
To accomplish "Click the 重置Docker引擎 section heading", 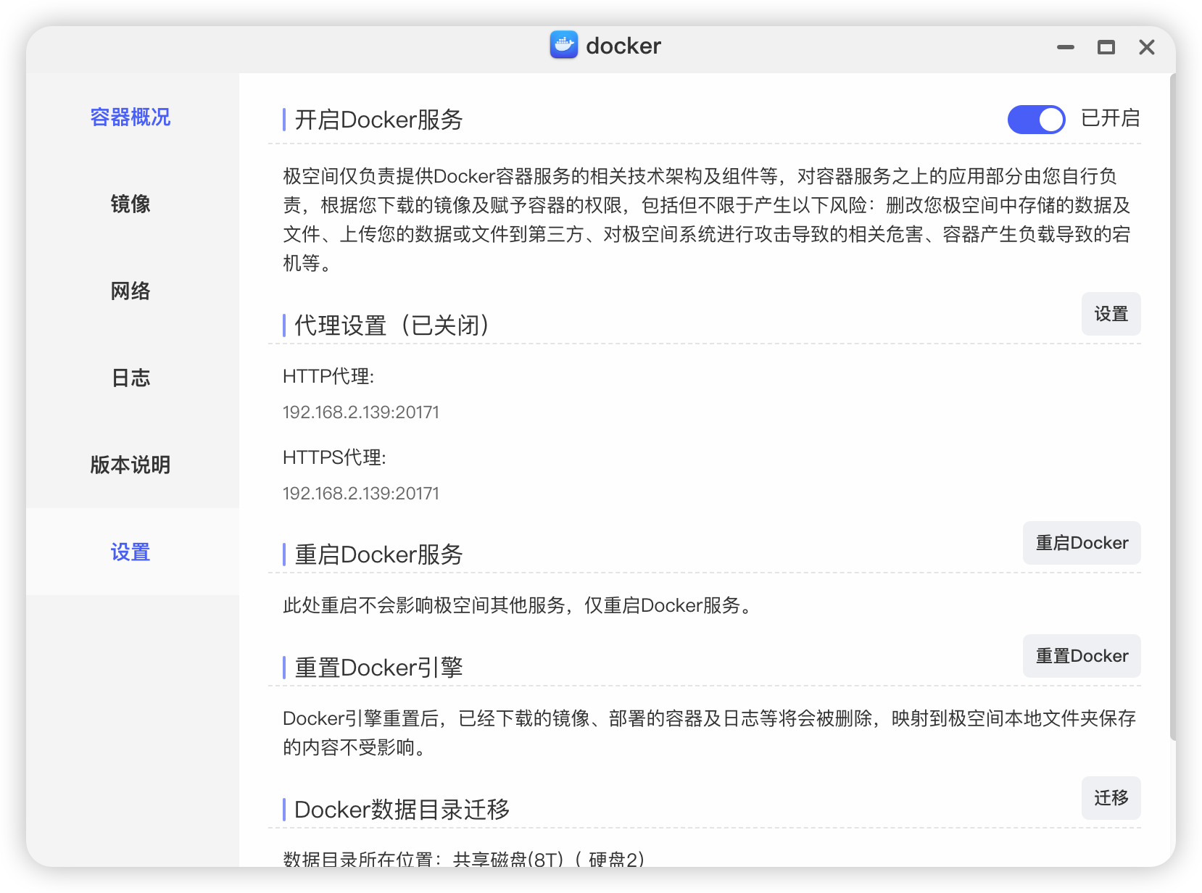I will 378,668.
